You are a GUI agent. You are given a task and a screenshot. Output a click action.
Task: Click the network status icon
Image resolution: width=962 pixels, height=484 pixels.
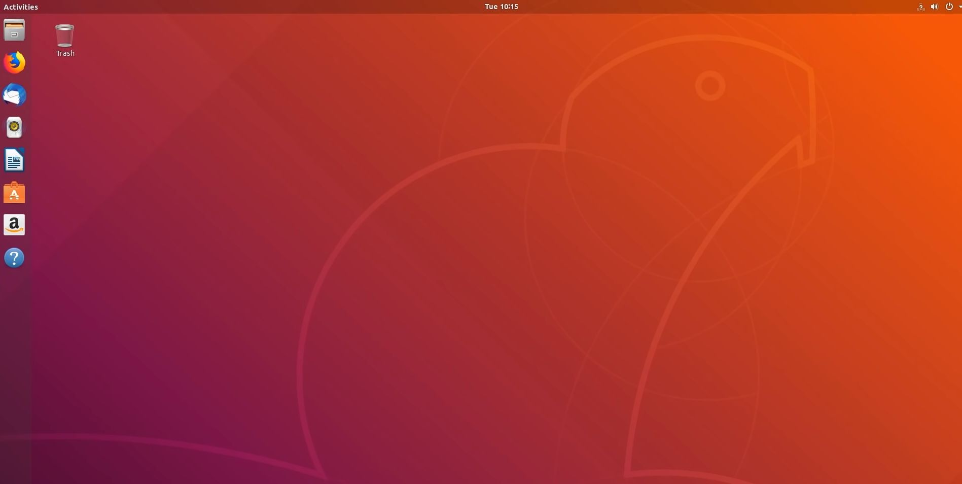coord(920,7)
